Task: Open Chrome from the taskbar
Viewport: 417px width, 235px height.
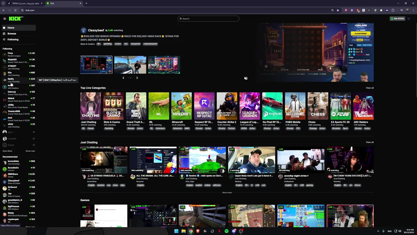Action: pos(191,231)
